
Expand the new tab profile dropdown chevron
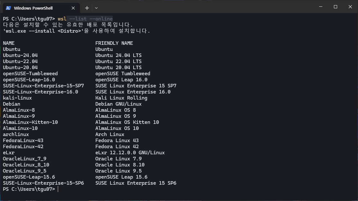tap(96, 8)
